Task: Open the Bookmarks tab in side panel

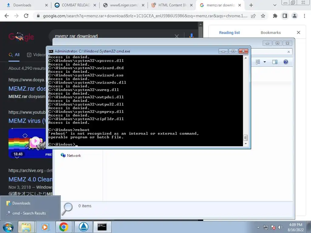Action: [x=271, y=33]
